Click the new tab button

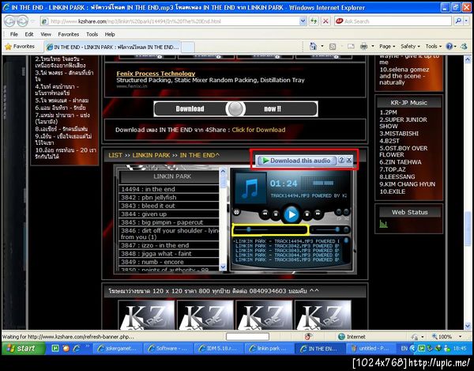point(187,47)
